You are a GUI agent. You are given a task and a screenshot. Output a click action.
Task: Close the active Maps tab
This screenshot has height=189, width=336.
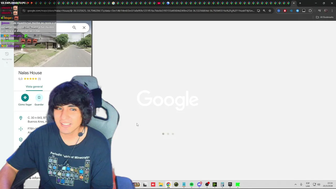coord(294,3)
